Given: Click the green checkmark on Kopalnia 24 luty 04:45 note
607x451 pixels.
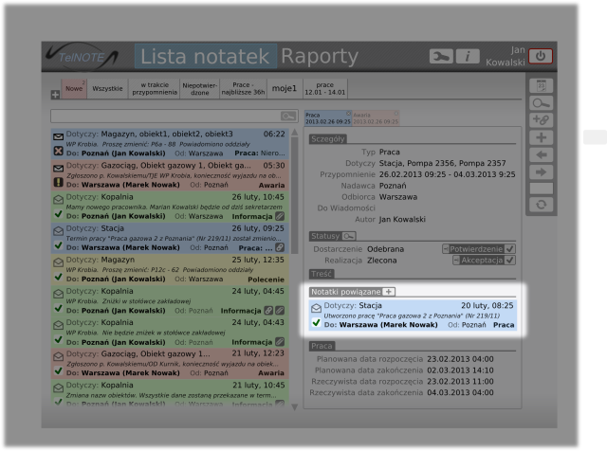Looking at the screenshot, I should 59,308.
